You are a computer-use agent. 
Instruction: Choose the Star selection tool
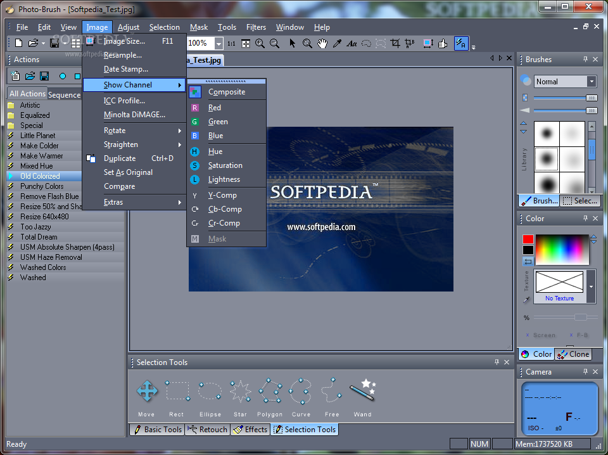click(x=241, y=390)
